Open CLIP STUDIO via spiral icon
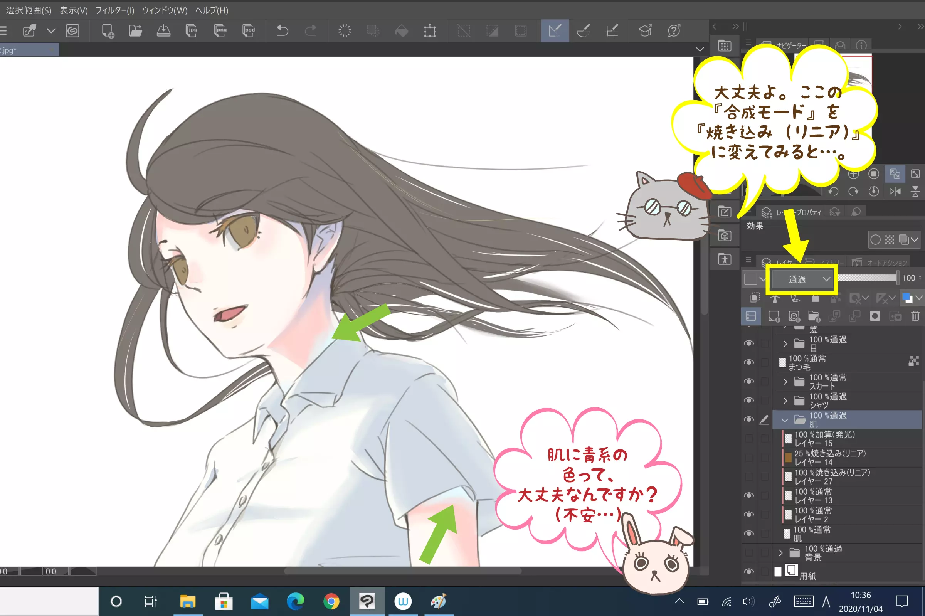This screenshot has height=616, width=925. (72, 30)
